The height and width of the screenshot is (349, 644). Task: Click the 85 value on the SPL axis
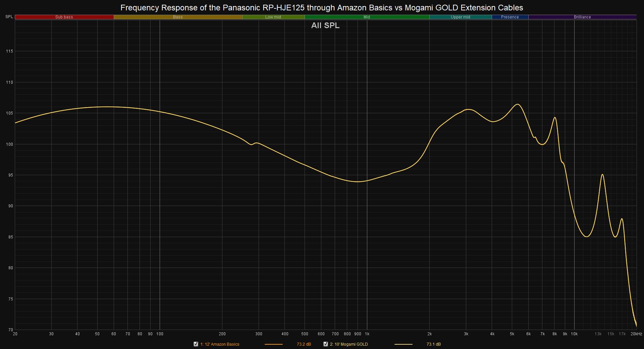click(11, 237)
